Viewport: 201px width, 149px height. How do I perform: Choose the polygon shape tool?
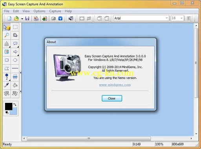point(7,68)
